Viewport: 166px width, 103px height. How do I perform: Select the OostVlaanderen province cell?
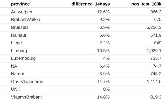27,82
